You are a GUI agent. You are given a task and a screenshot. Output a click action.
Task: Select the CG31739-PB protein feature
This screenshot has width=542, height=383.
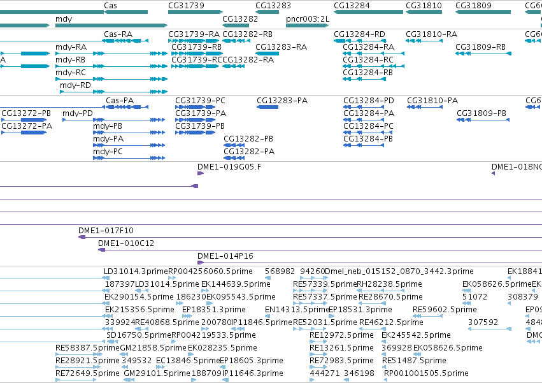(x=196, y=133)
